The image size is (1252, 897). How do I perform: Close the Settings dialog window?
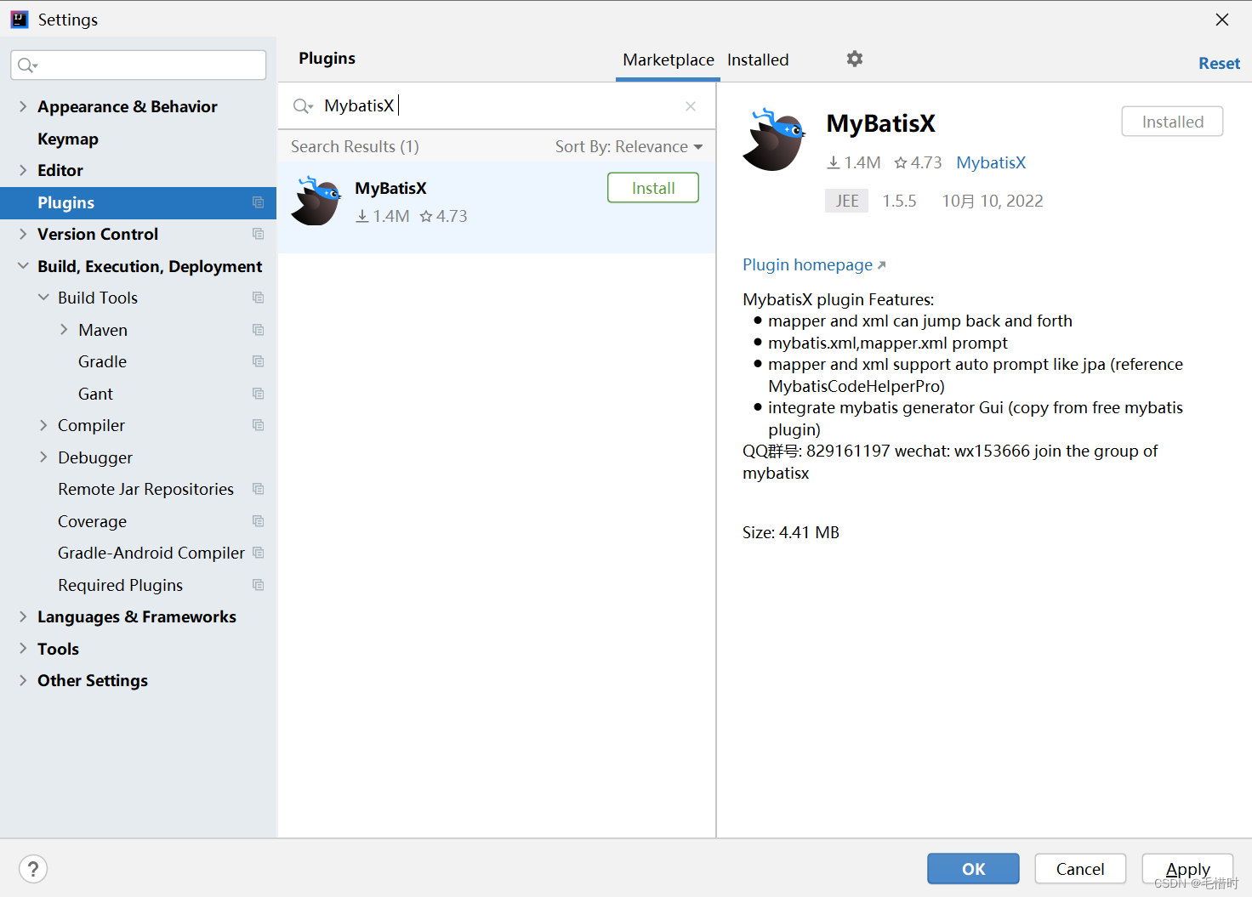point(1222,20)
